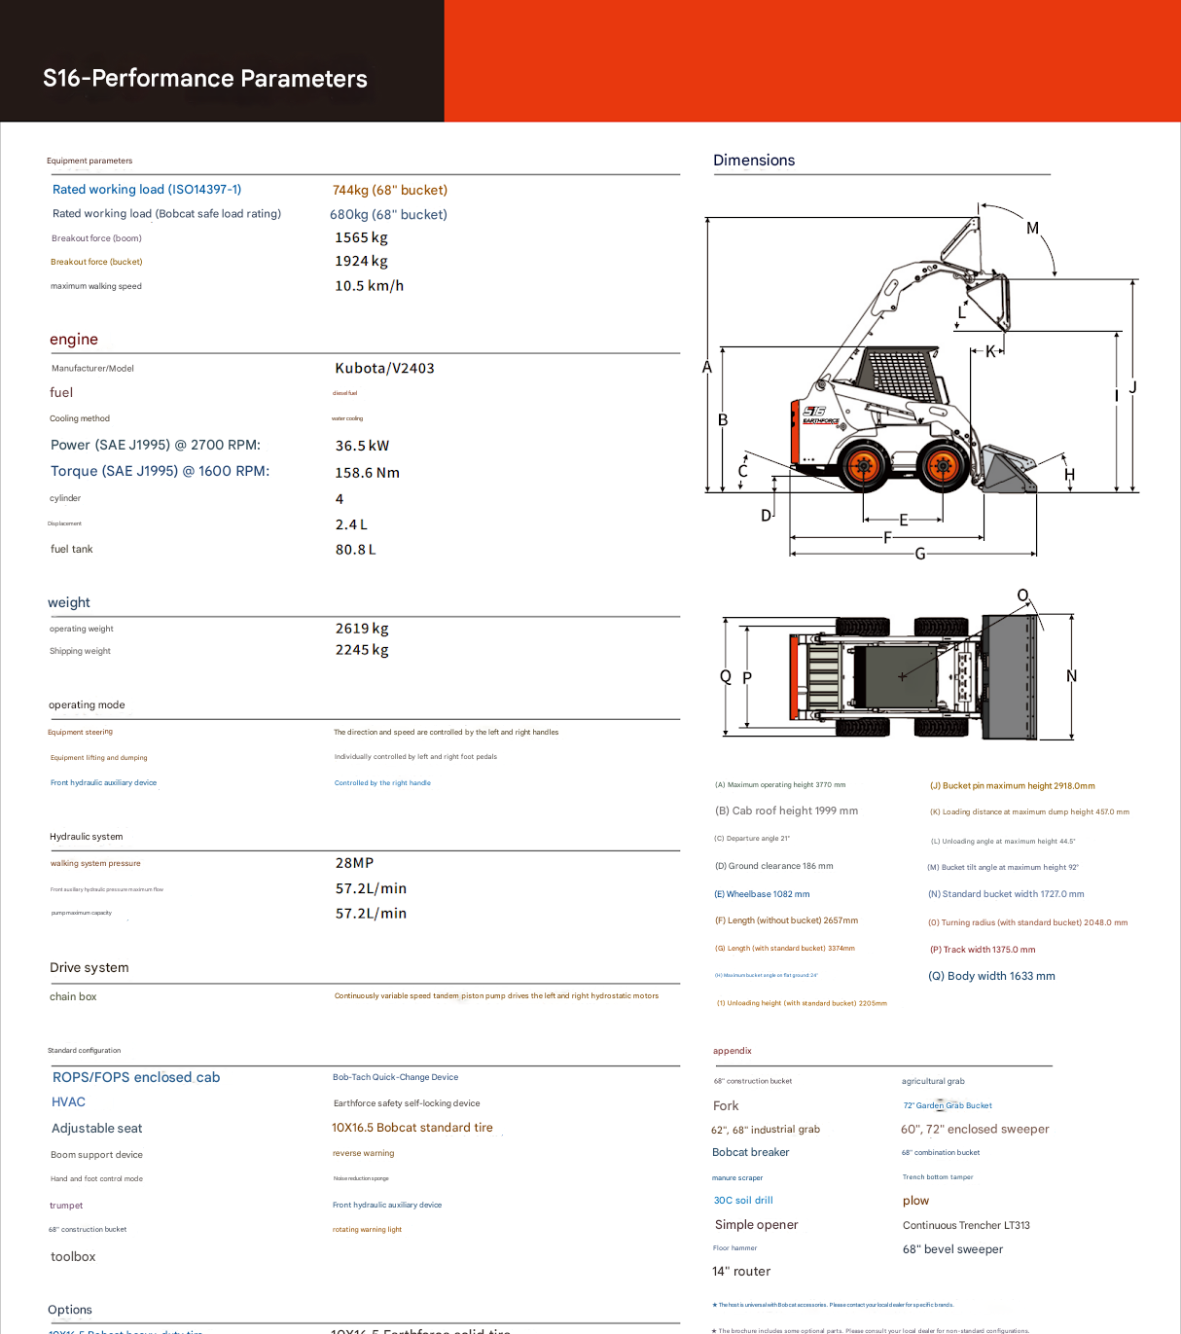Viewport: 1181px width, 1334px height.
Task: Click the "fuel tank" label
Action: tap(72, 549)
